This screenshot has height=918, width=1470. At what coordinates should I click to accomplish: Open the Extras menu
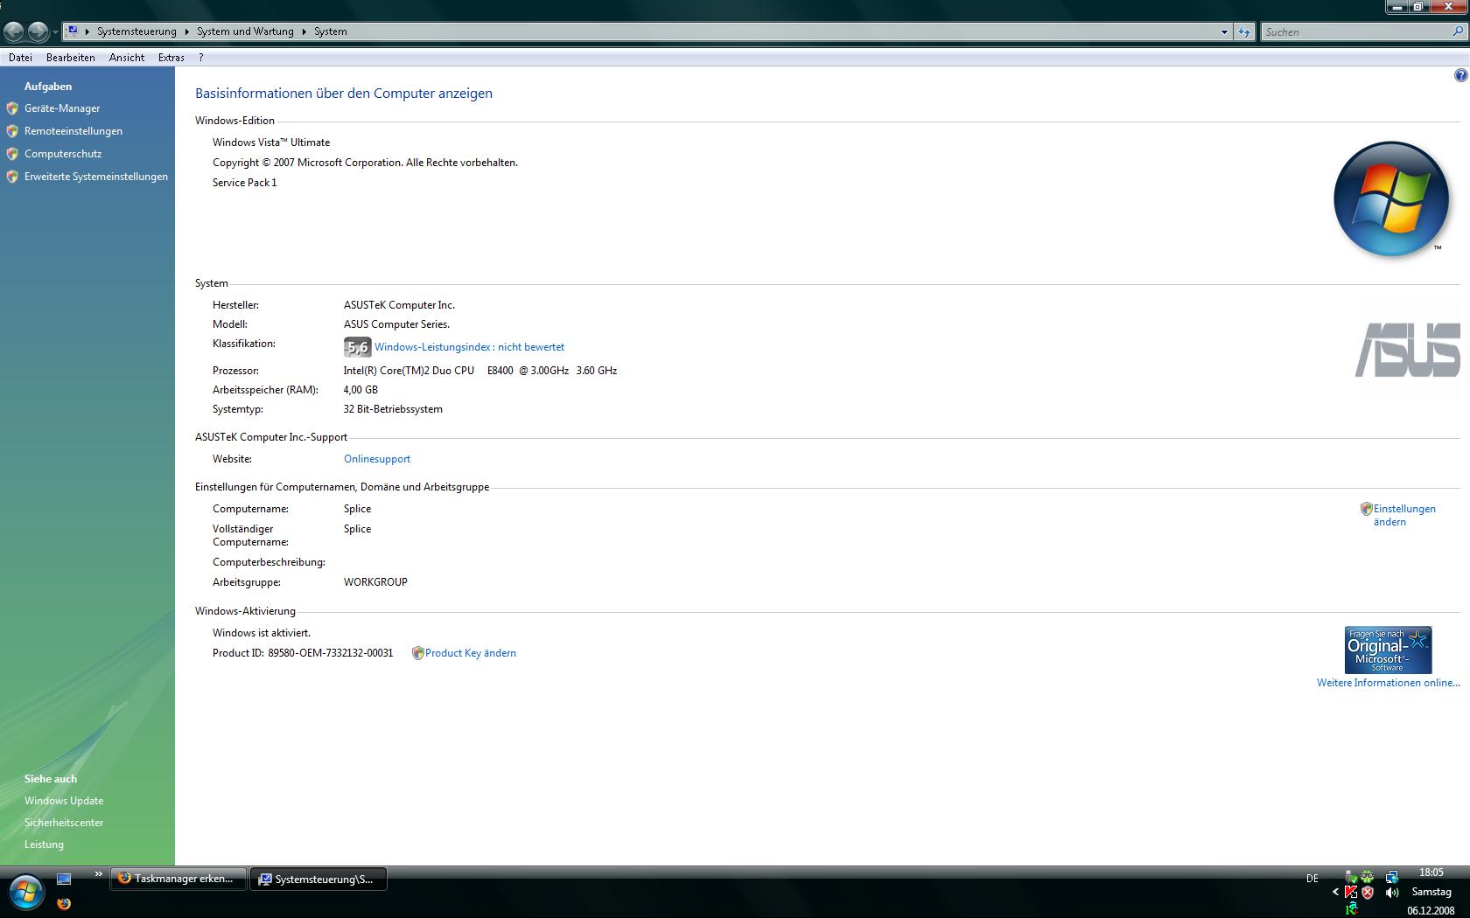[x=171, y=58]
